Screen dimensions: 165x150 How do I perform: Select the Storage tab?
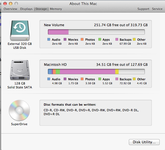pos(41,9)
